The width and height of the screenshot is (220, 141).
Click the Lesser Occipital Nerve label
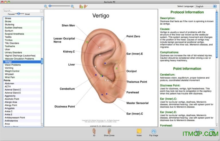coord(64,40)
